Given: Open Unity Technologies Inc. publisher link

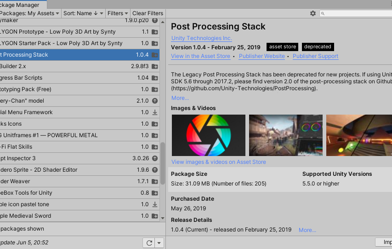Looking at the screenshot, I should [201, 38].
